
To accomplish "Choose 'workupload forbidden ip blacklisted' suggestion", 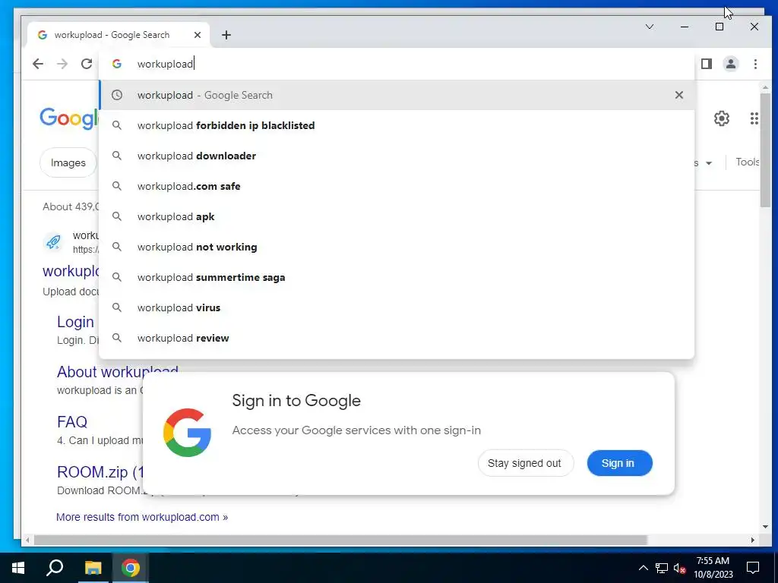I will tap(397, 125).
